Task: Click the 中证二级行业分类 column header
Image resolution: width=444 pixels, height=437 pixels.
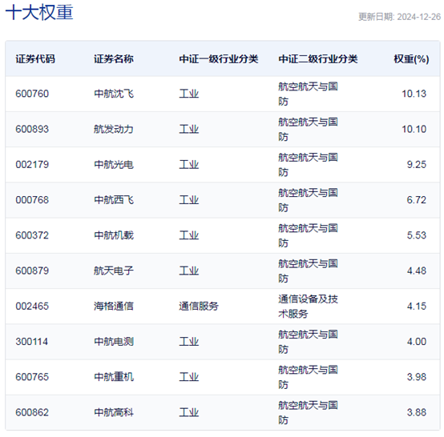Action: click(x=317, y=59)
